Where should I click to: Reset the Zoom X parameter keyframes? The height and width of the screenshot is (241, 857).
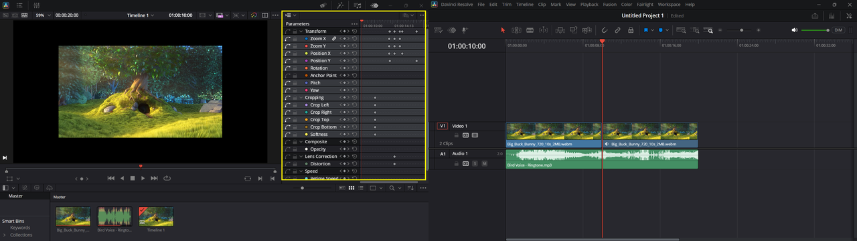pyautogui.click(x=354, y=39)
